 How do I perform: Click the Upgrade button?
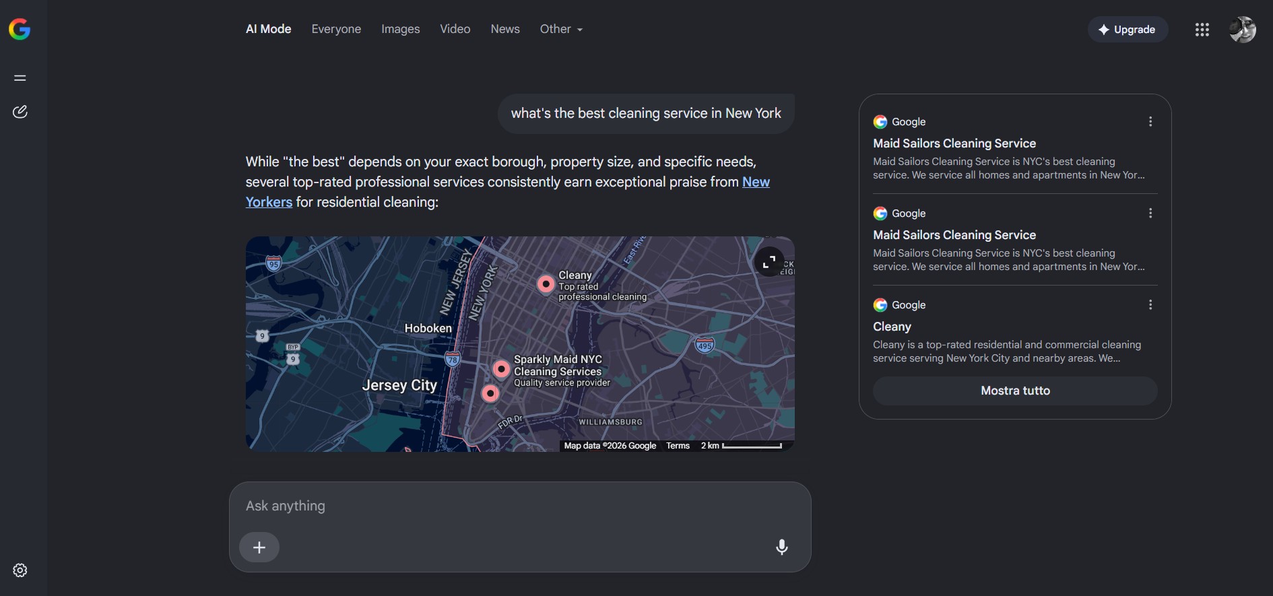1128,30
